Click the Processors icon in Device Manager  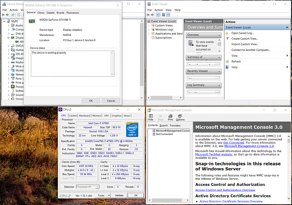pyautogui.click(x=13, y=87)
